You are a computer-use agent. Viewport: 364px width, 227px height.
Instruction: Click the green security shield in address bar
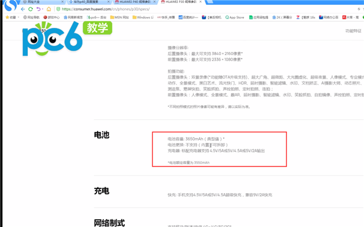tap(58, 9)
